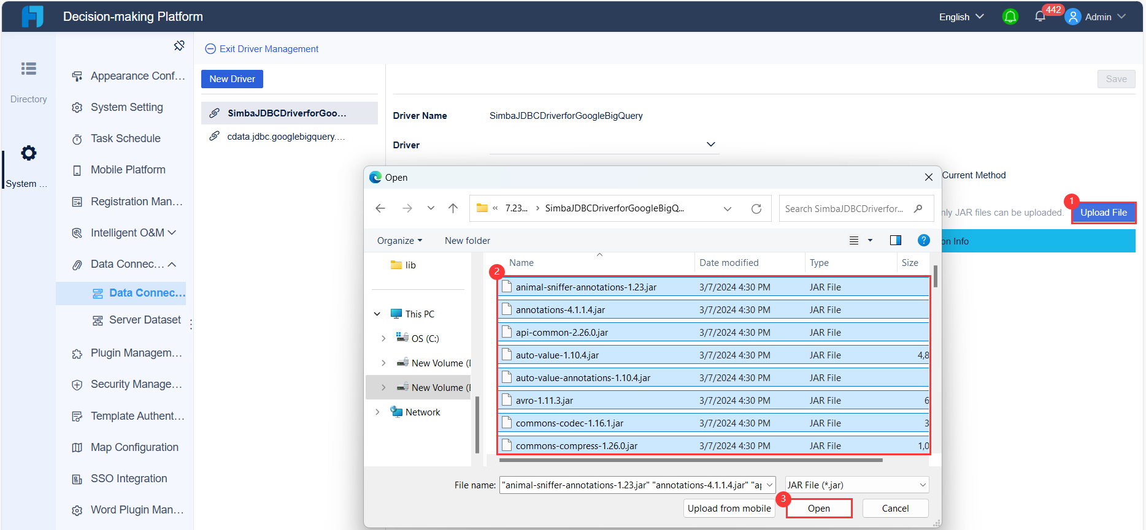
Task: Select commons-codec-1.16.1.jar file
Action: (x=714, y=423)
